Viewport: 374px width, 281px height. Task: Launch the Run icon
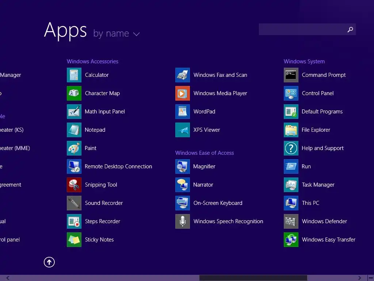(291, 166)
